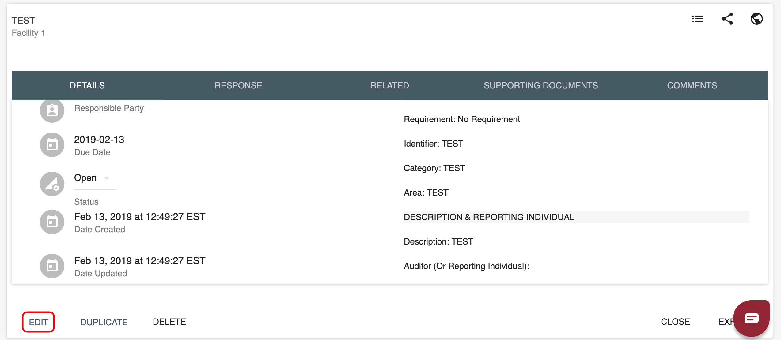Switch to the Response tab
Viewport: 781px width, 340px height.
238,85
